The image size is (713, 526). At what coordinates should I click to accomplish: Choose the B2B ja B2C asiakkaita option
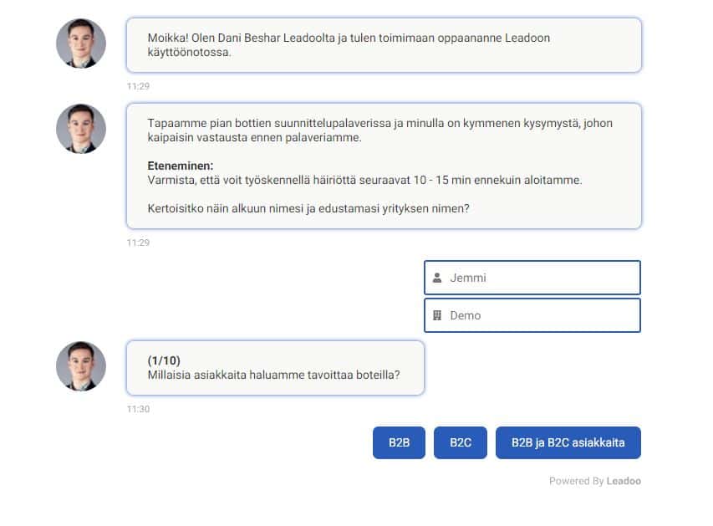tap(569, 442)
